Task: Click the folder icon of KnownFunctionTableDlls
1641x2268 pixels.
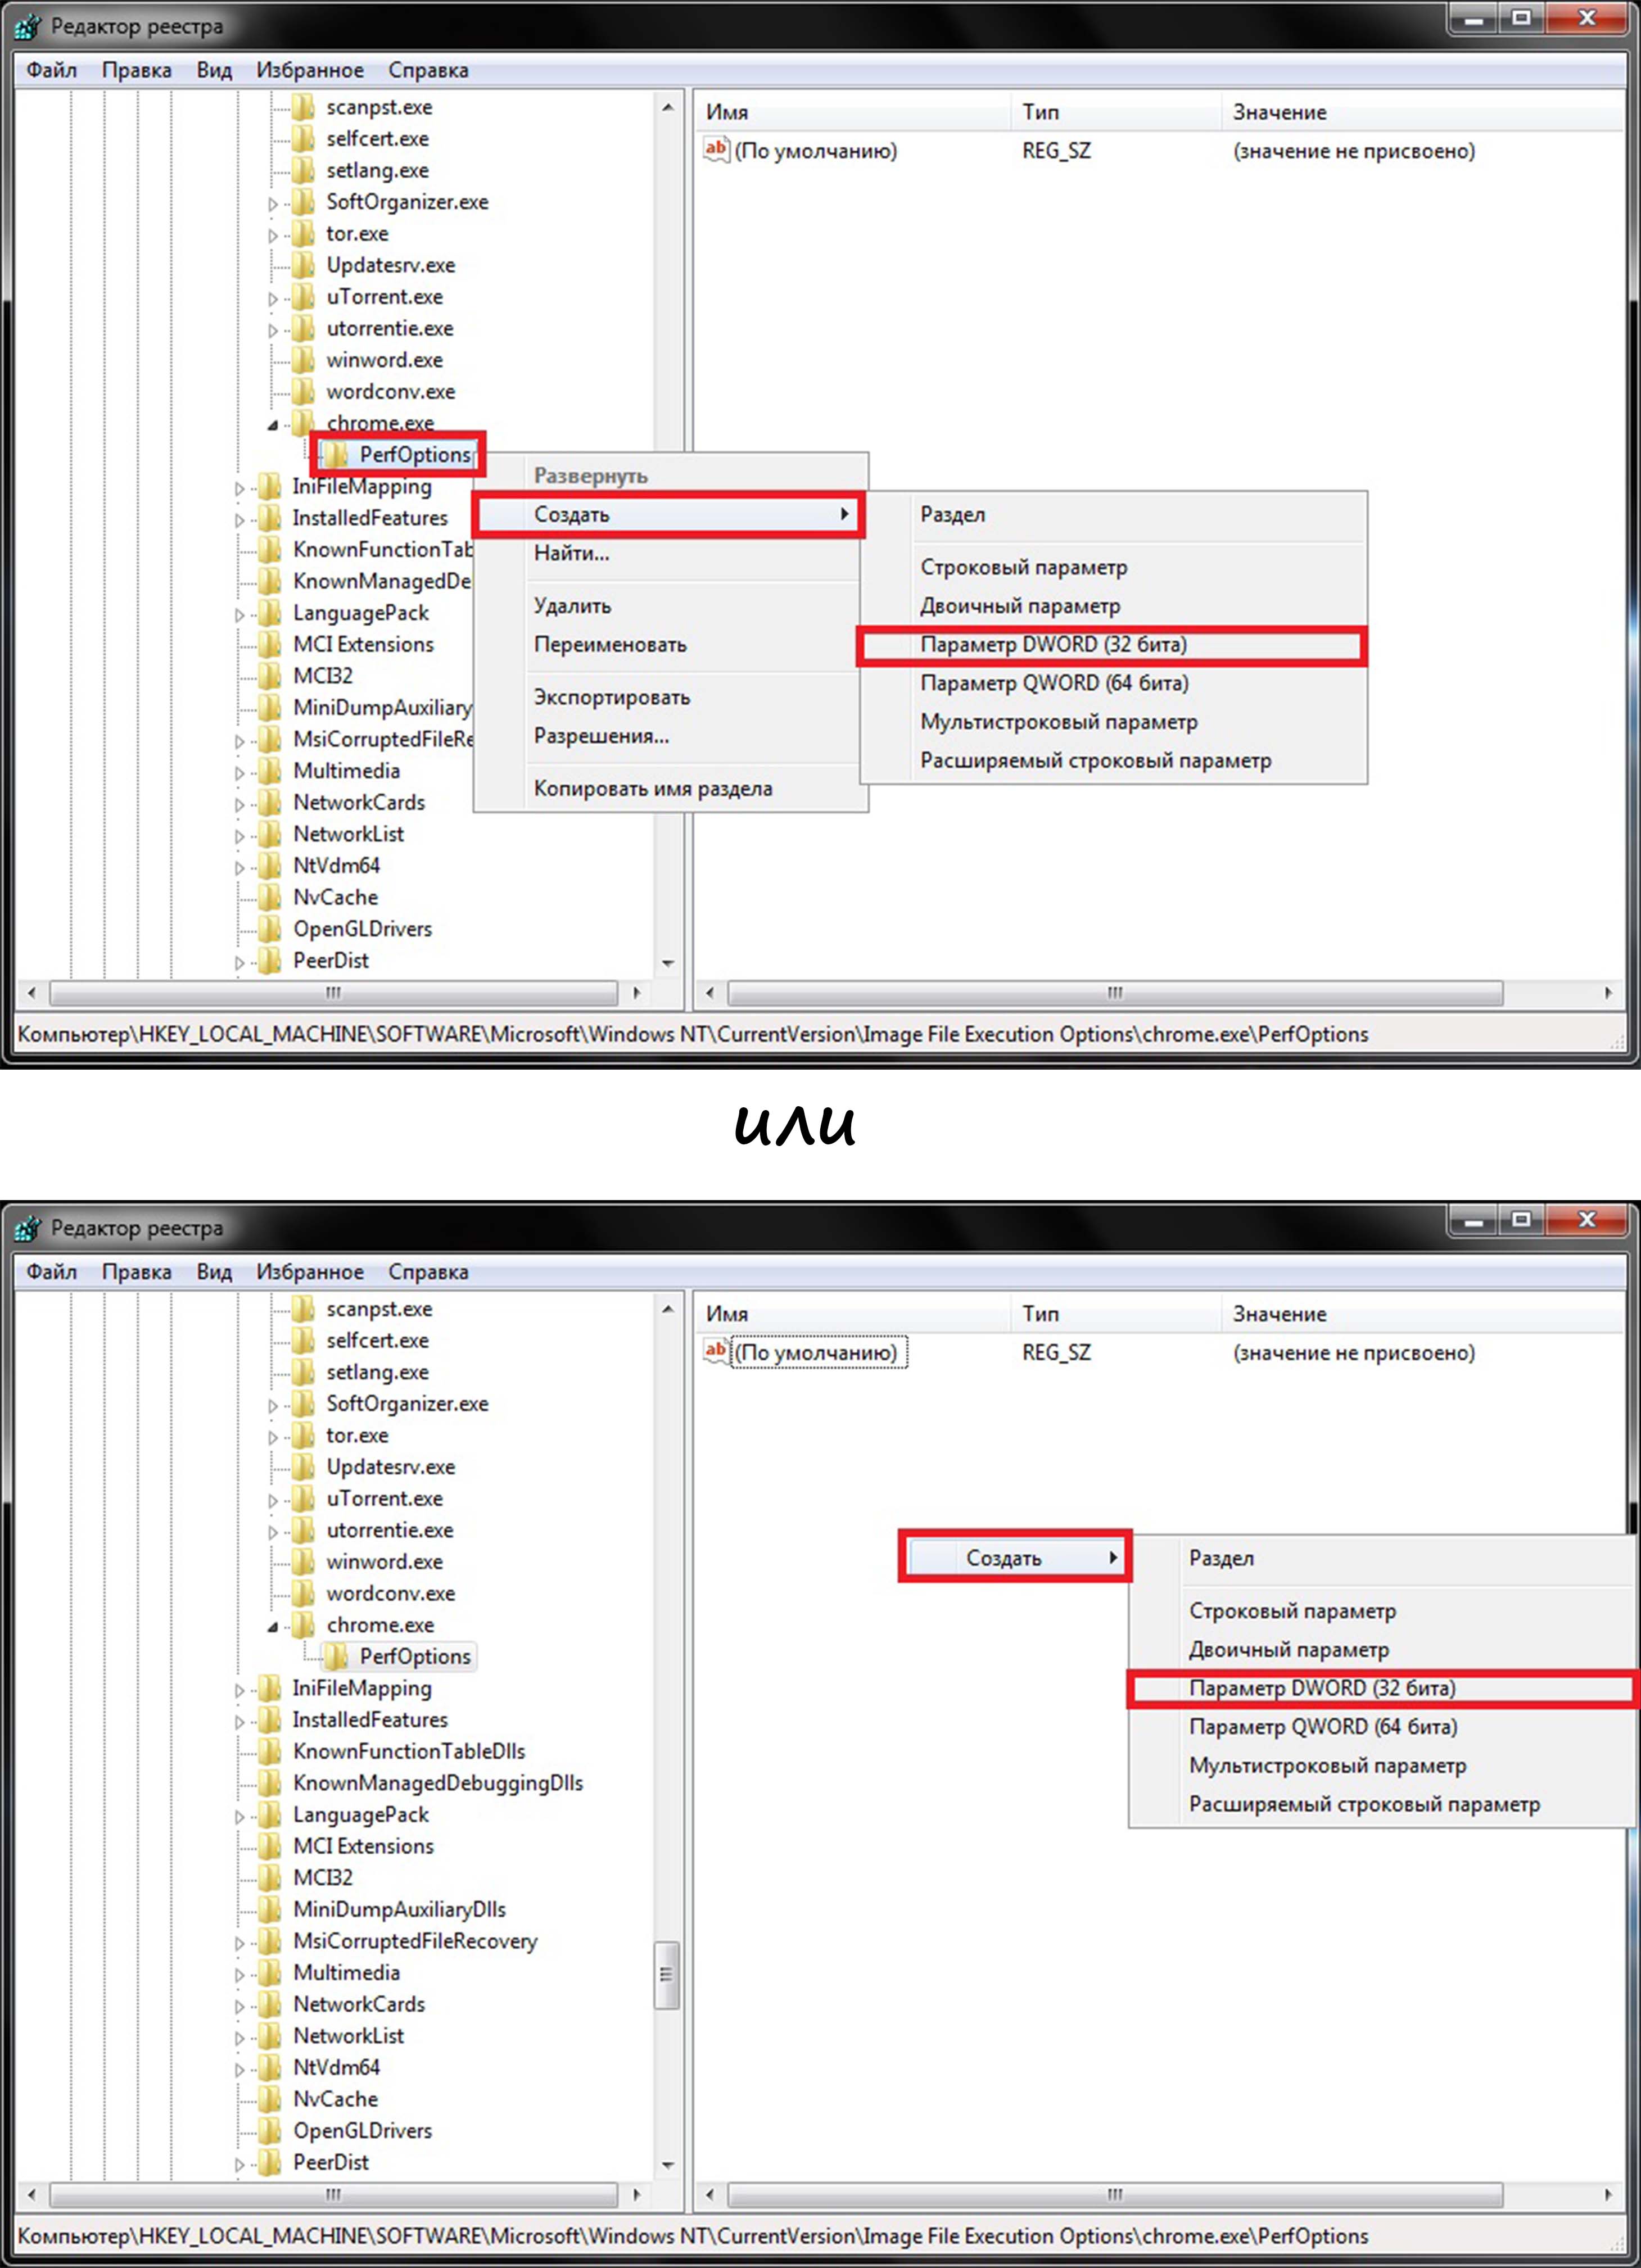Action: [x=270, y=1751]
